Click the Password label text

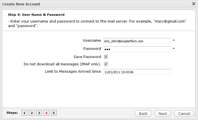point(92,48)
